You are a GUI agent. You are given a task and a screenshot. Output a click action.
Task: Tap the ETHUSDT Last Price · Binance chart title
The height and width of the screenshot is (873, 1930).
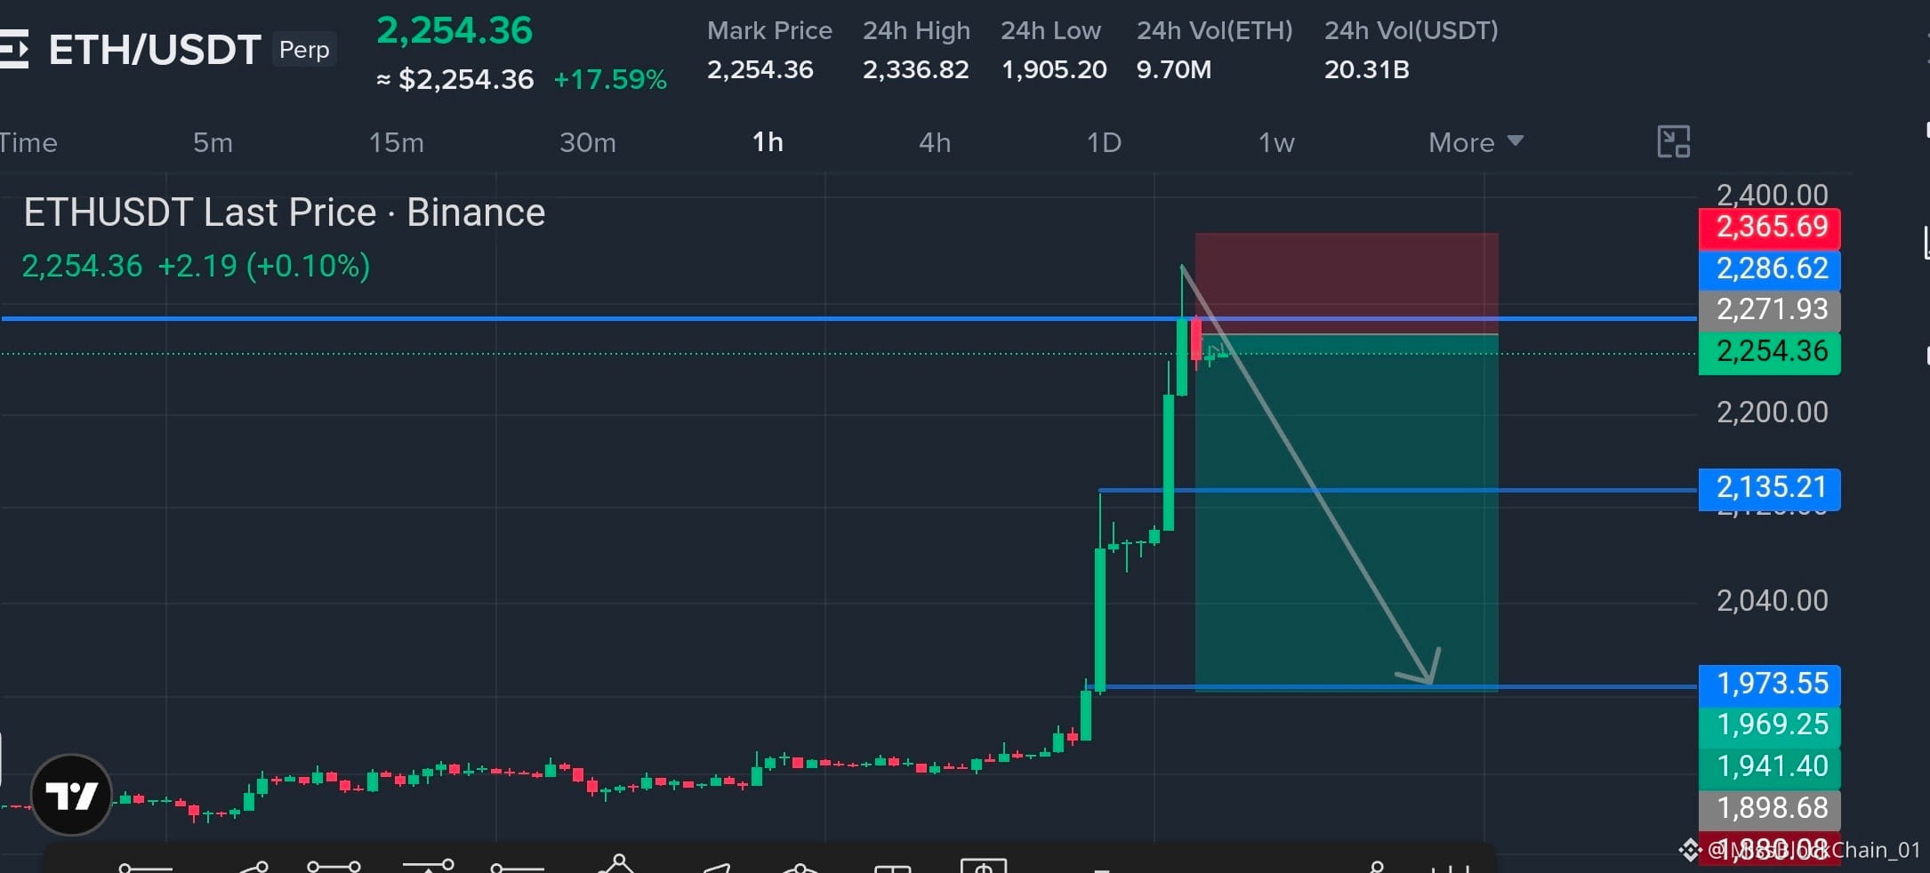[x=285, y=212]
